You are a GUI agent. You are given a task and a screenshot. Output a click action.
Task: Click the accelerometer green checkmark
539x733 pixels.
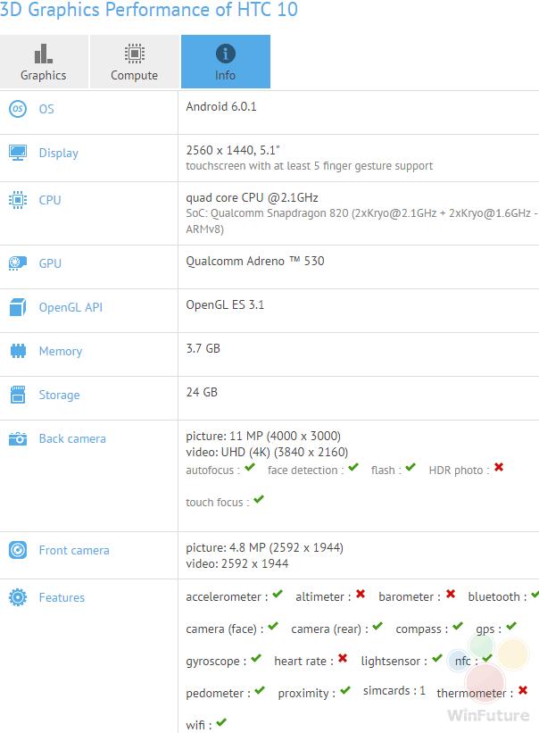point(278,594)
